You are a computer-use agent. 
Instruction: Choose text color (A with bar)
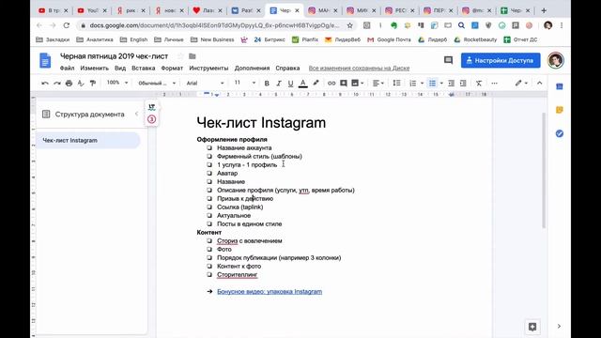[x=302, y=84]
